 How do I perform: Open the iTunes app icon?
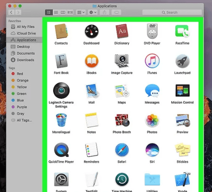152,61
